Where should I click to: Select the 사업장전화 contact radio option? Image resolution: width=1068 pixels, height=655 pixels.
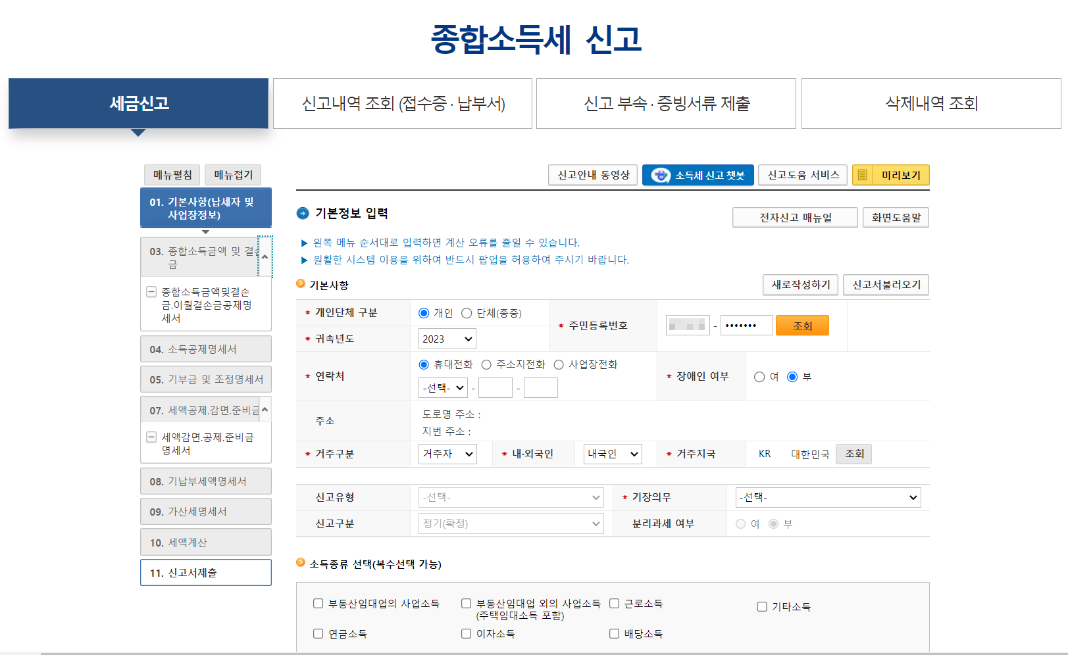pos(559,364)
